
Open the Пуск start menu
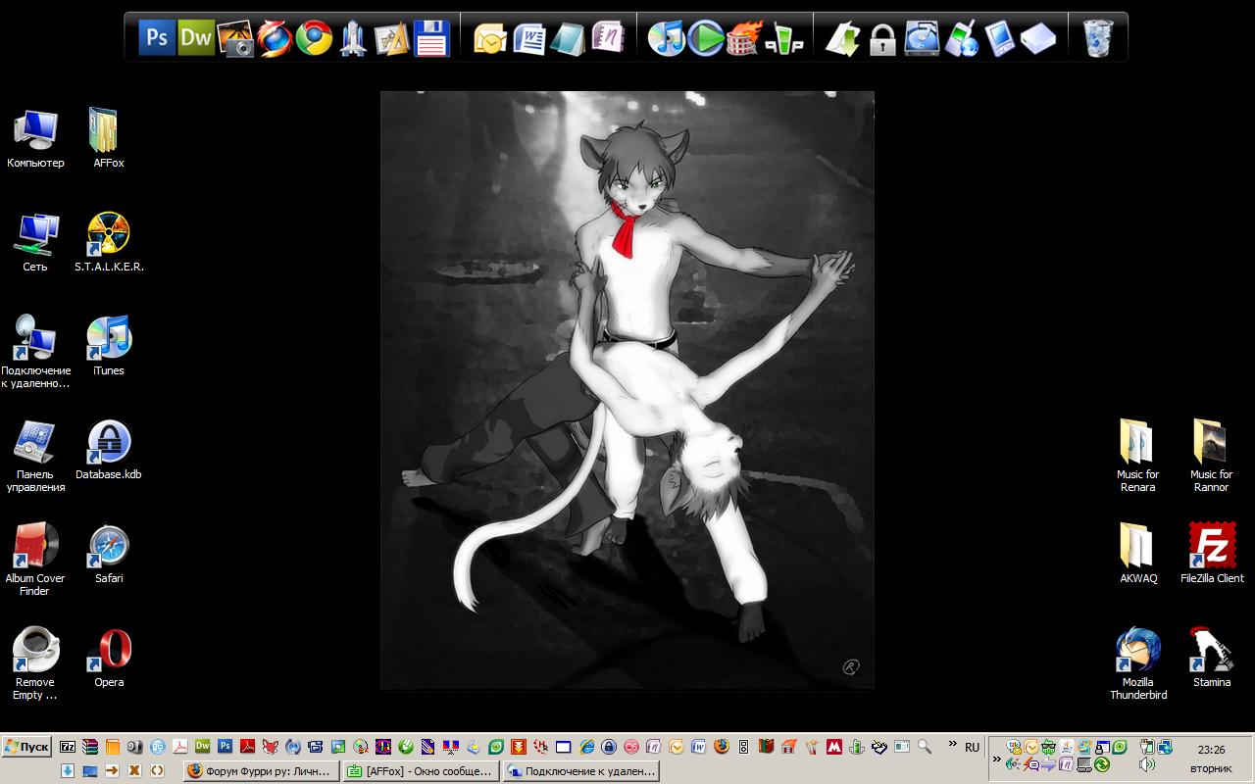(26, 747)
